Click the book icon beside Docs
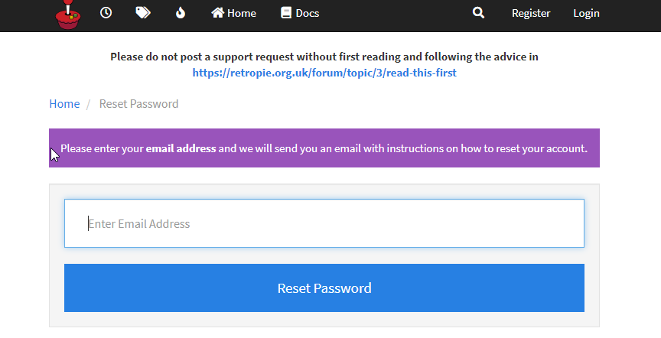Viewport: 661px width, 338px height. 286,13
